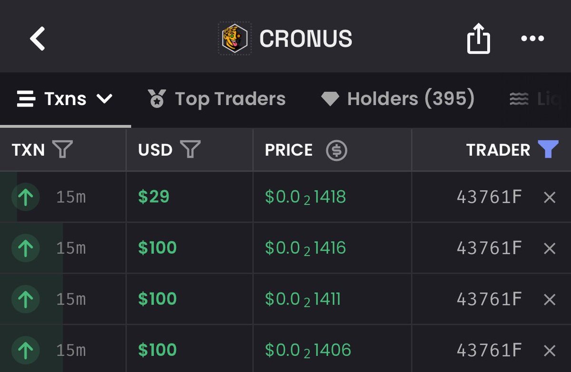Switch to the Holders (395) tab

pyautogui.click(x=397, y=99)
